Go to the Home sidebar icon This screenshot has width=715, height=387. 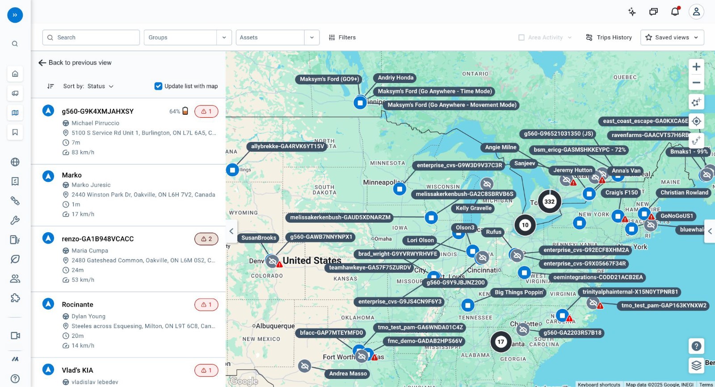click(x=15, y=74)
